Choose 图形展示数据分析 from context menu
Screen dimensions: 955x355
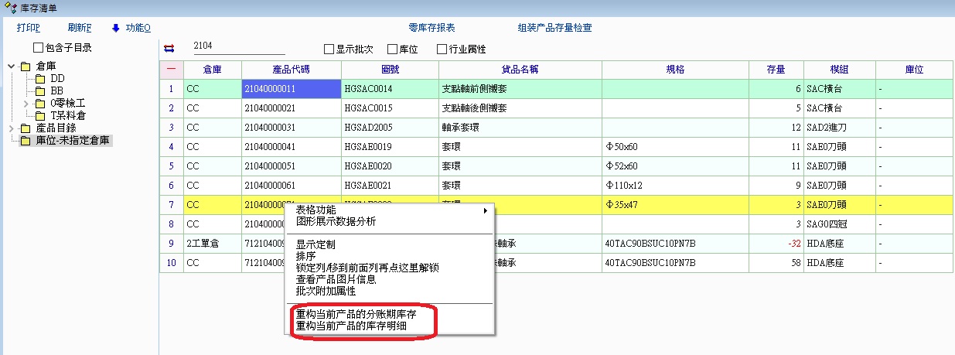(x=336, y=221)
